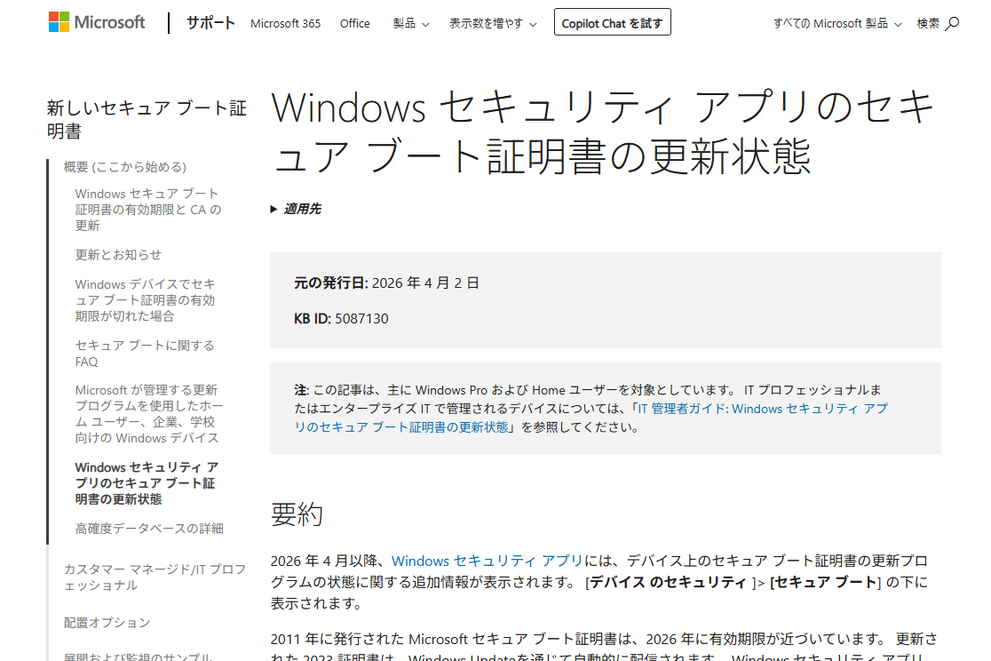Click the 新しいセキュア ブート証明書 sidebar heading

pyautogui.click(x=147, y=120)
